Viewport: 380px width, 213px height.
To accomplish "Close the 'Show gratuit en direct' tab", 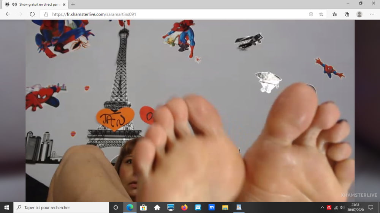I will (64, 4).
